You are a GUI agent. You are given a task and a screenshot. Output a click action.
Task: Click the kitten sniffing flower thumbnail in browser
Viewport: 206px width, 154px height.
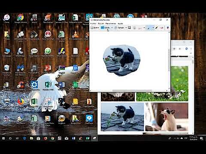[122, 117]
